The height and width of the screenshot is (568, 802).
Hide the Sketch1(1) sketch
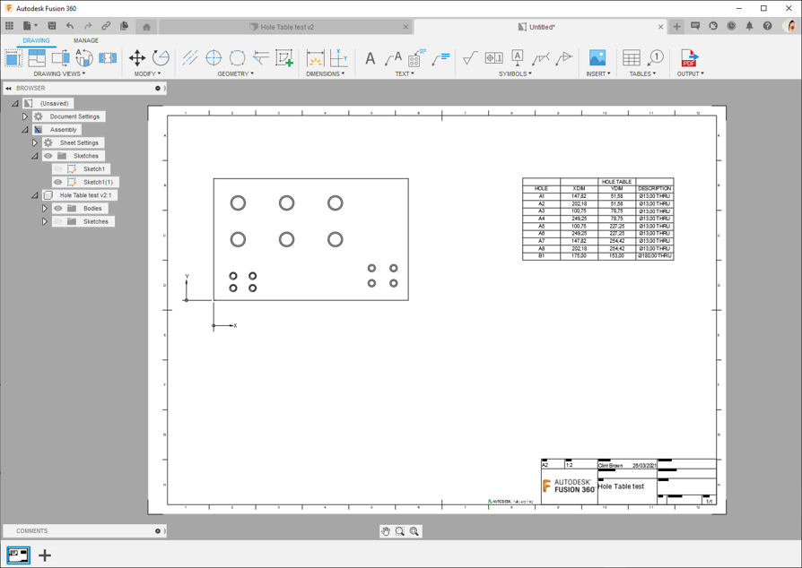click(x=58, y=182)
